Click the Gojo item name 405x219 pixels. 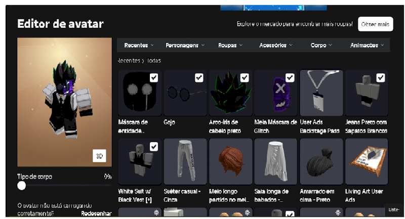tap(170, 122)
